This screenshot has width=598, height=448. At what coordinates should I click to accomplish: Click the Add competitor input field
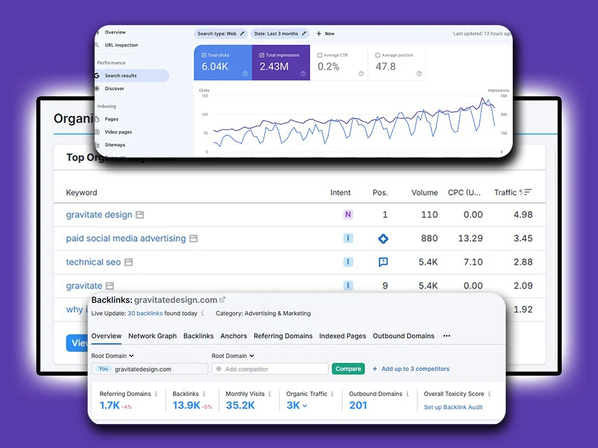(x=270, y=369)
